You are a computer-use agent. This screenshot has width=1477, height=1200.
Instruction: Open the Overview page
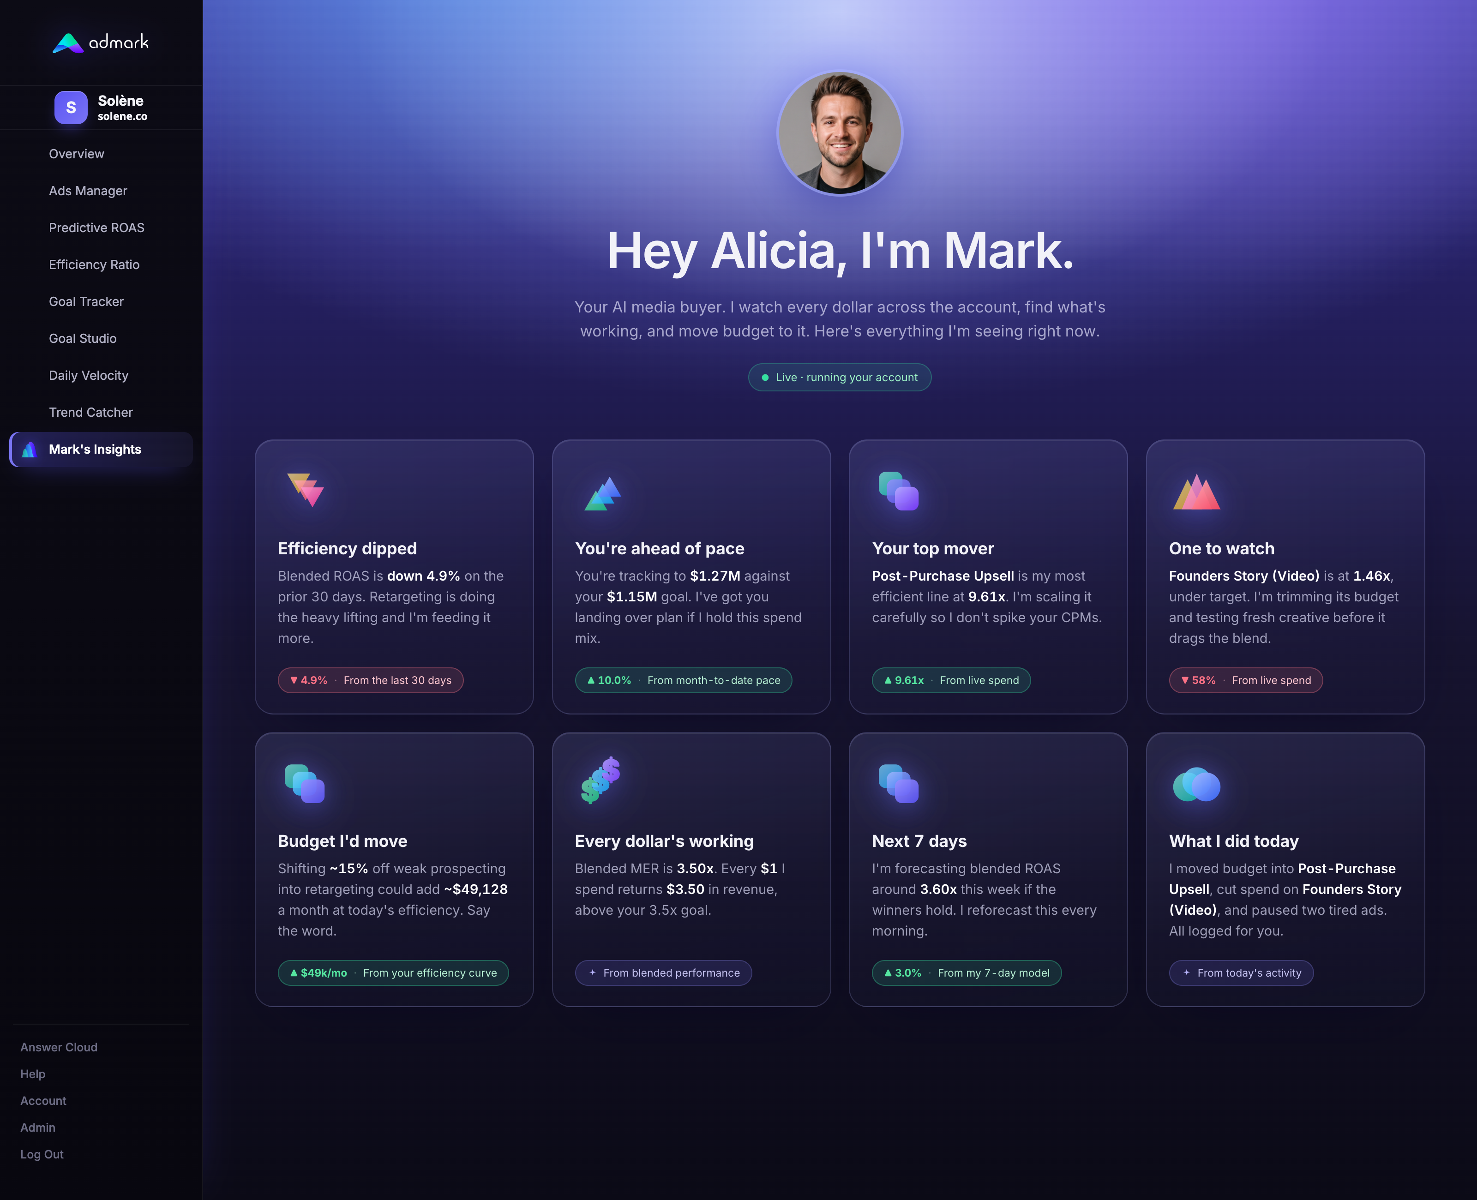pos(77,154)
